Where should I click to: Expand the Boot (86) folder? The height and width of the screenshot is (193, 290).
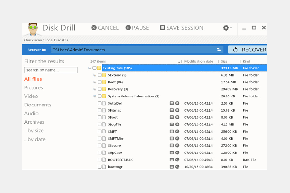pyautogui.click(x=95, y=82)
